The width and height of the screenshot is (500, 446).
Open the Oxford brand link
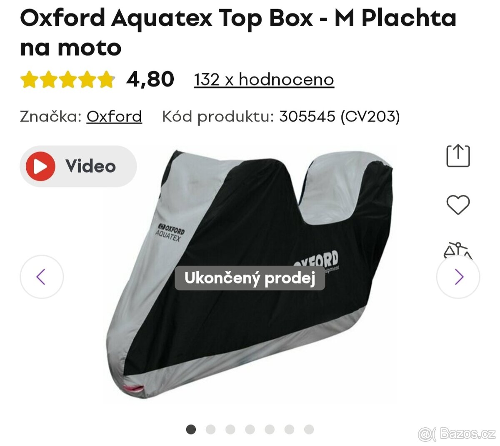[114, 116]
